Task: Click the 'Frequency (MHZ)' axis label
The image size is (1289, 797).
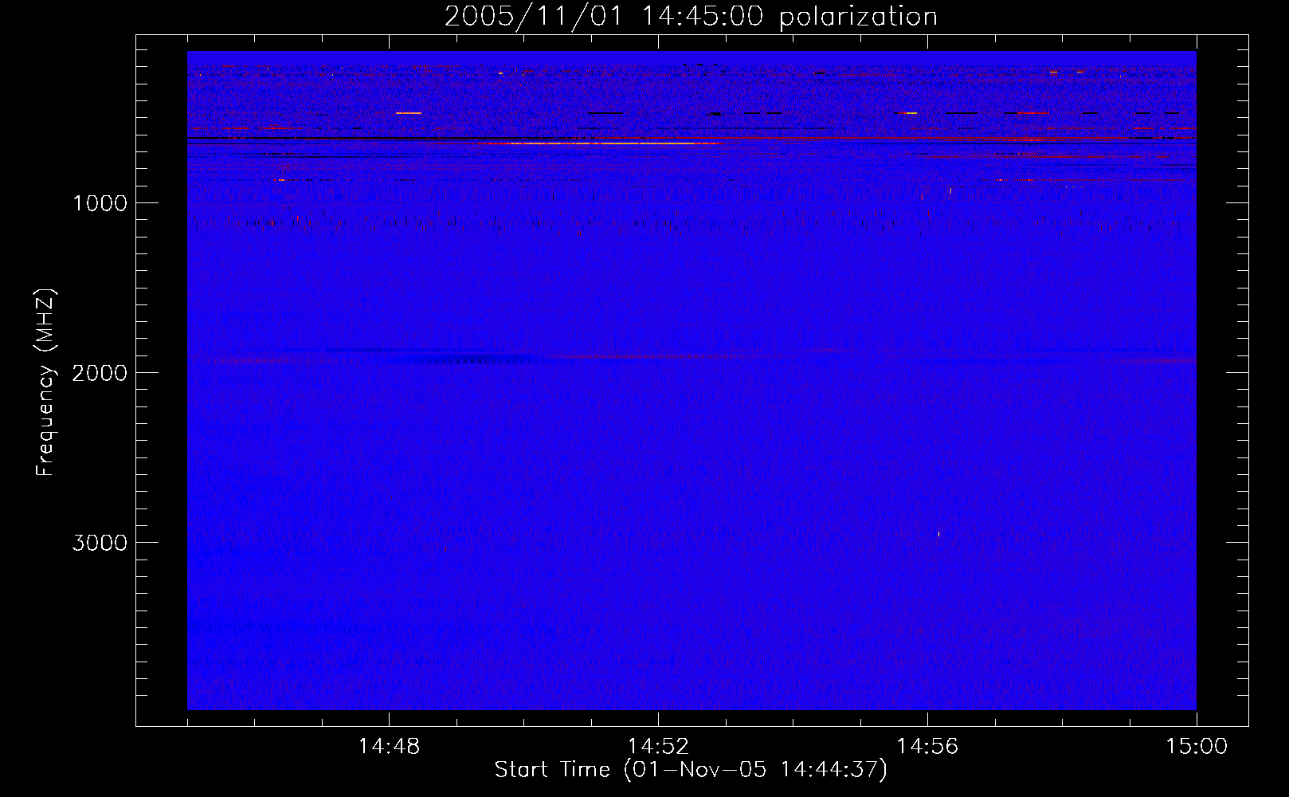Action: (45, 383)
